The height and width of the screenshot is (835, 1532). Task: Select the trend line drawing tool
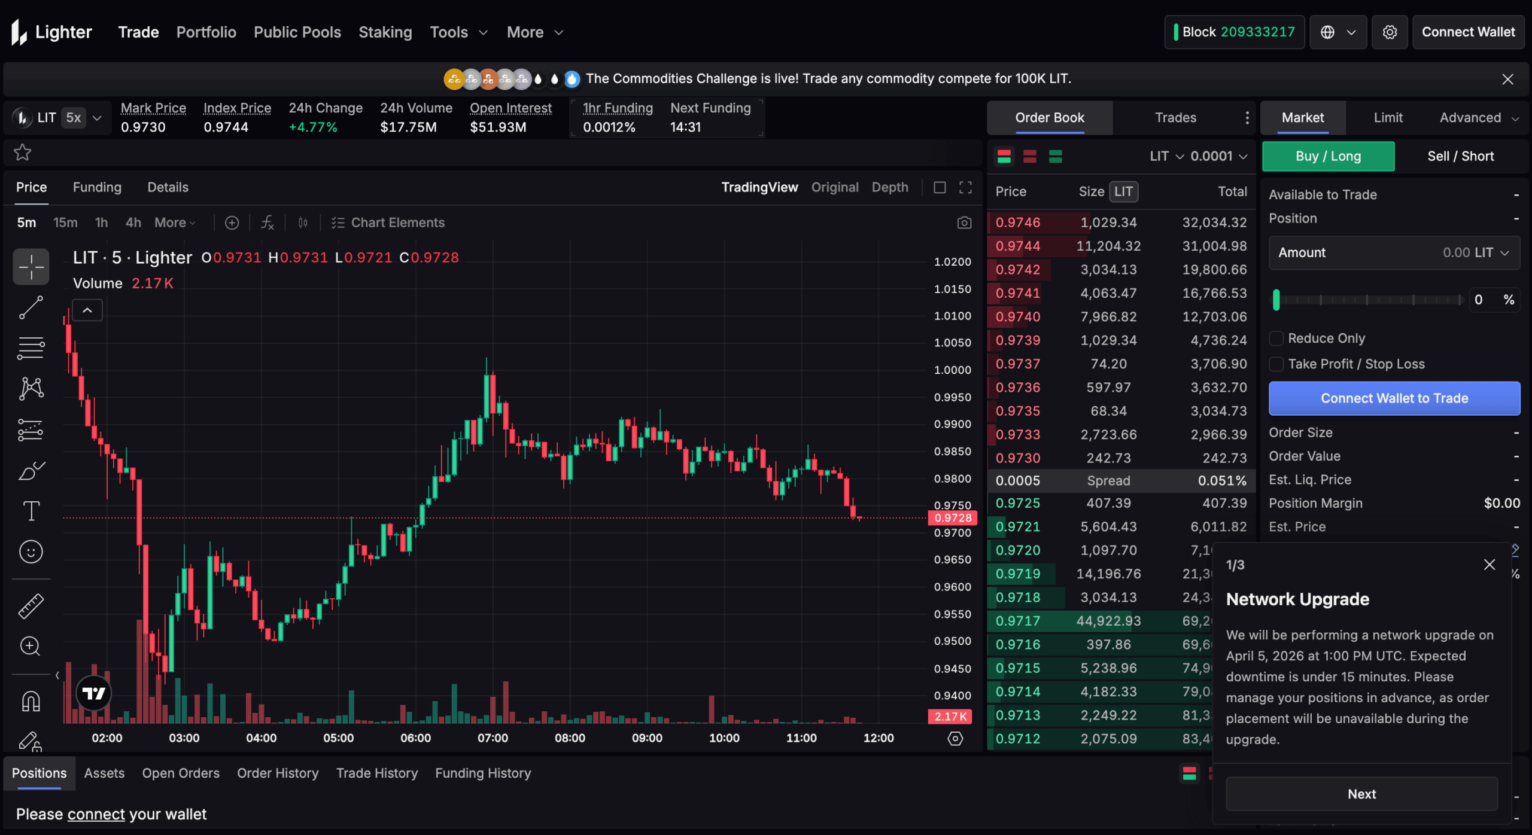31,307
